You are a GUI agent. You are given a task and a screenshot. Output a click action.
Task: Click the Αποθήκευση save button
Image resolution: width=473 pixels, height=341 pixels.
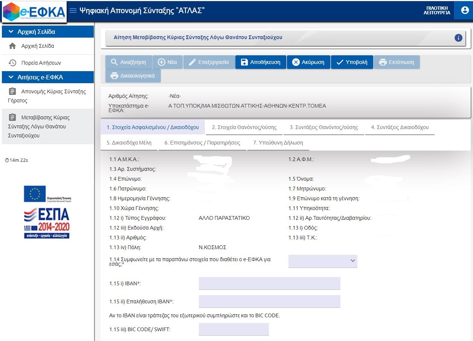pyautogui.click(x=261, y=62)
